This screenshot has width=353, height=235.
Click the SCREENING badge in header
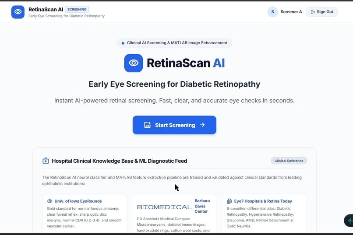(x=77, y=10)
